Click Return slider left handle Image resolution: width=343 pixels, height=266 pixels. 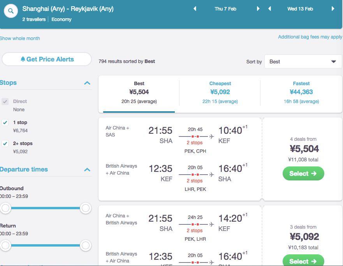[x=5, y=245]
